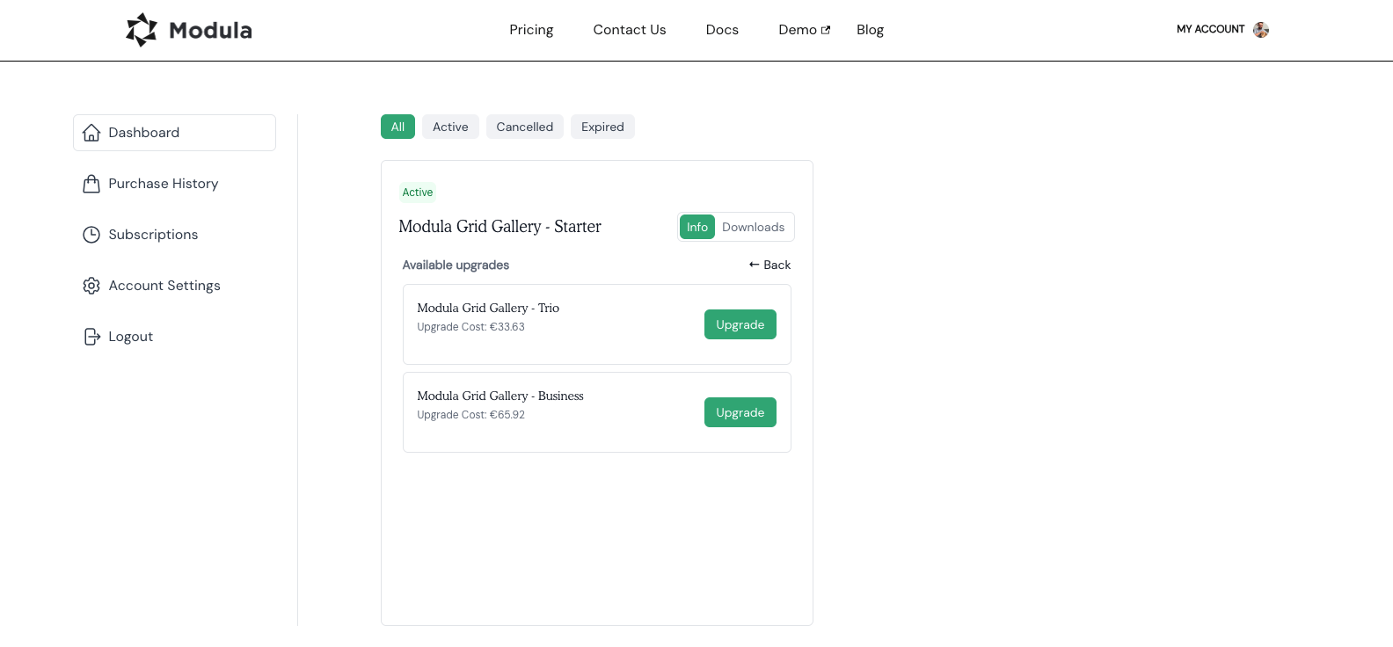Switch to the Info view
Image resolution: width=1393 pixels, height=647 pixels.
(696, 227)
